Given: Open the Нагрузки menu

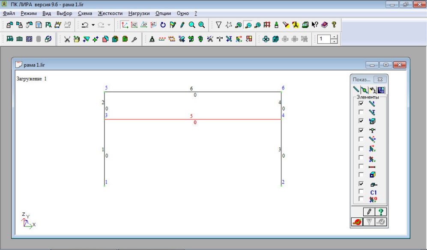Looking at the screenshot, I should click(x=139, y=13).
